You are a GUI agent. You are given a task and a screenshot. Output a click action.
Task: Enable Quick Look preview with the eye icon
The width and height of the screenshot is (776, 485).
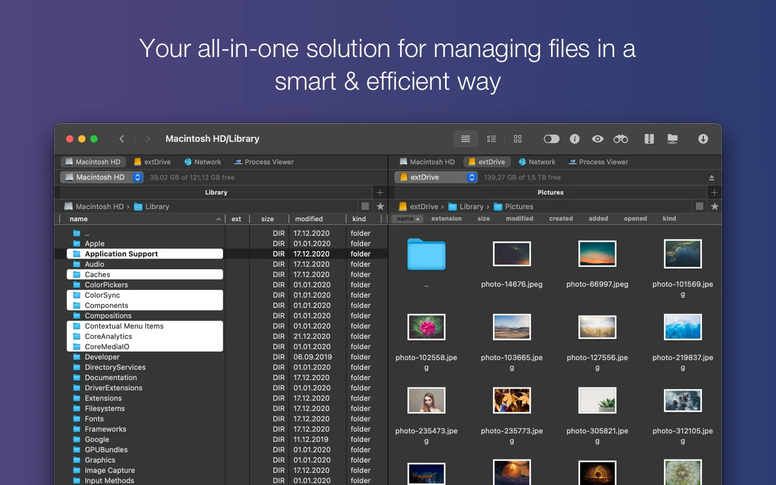point(597,139)
